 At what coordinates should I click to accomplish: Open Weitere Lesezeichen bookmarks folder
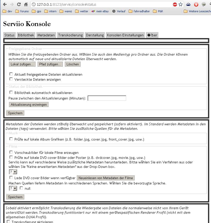click(197, 11)
